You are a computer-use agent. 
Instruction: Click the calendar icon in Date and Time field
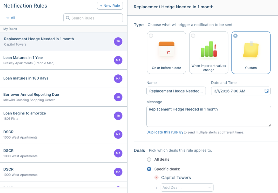pos(266,91)
